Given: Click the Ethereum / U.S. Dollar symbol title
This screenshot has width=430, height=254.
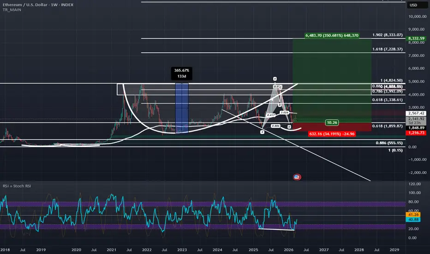Looking at the screenshot, I should tap(38, 5).
